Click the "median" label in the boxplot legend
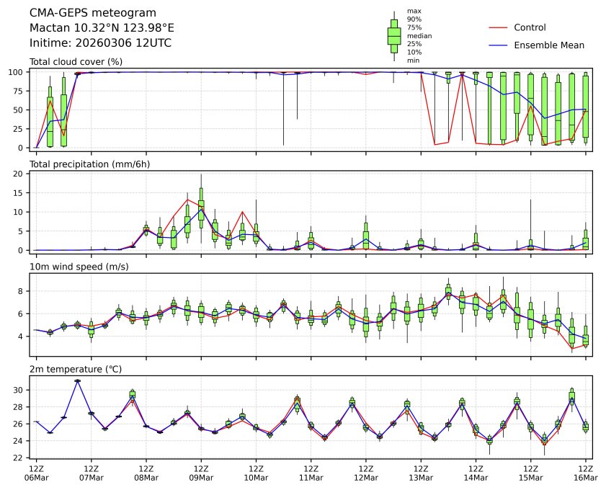The height and width of the screenshot is (490, 606). pyautogui.click(x=419, y=35)
